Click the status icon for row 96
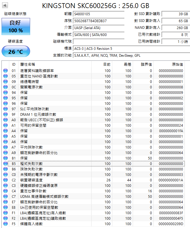This screenshot has width=190, height=228. [5, 104]
